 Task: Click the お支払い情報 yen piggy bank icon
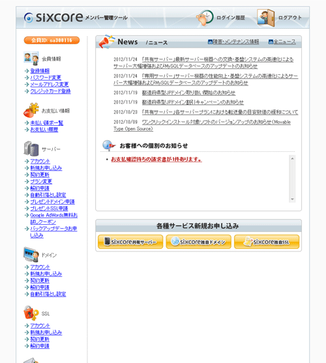[x=31, y=110]
